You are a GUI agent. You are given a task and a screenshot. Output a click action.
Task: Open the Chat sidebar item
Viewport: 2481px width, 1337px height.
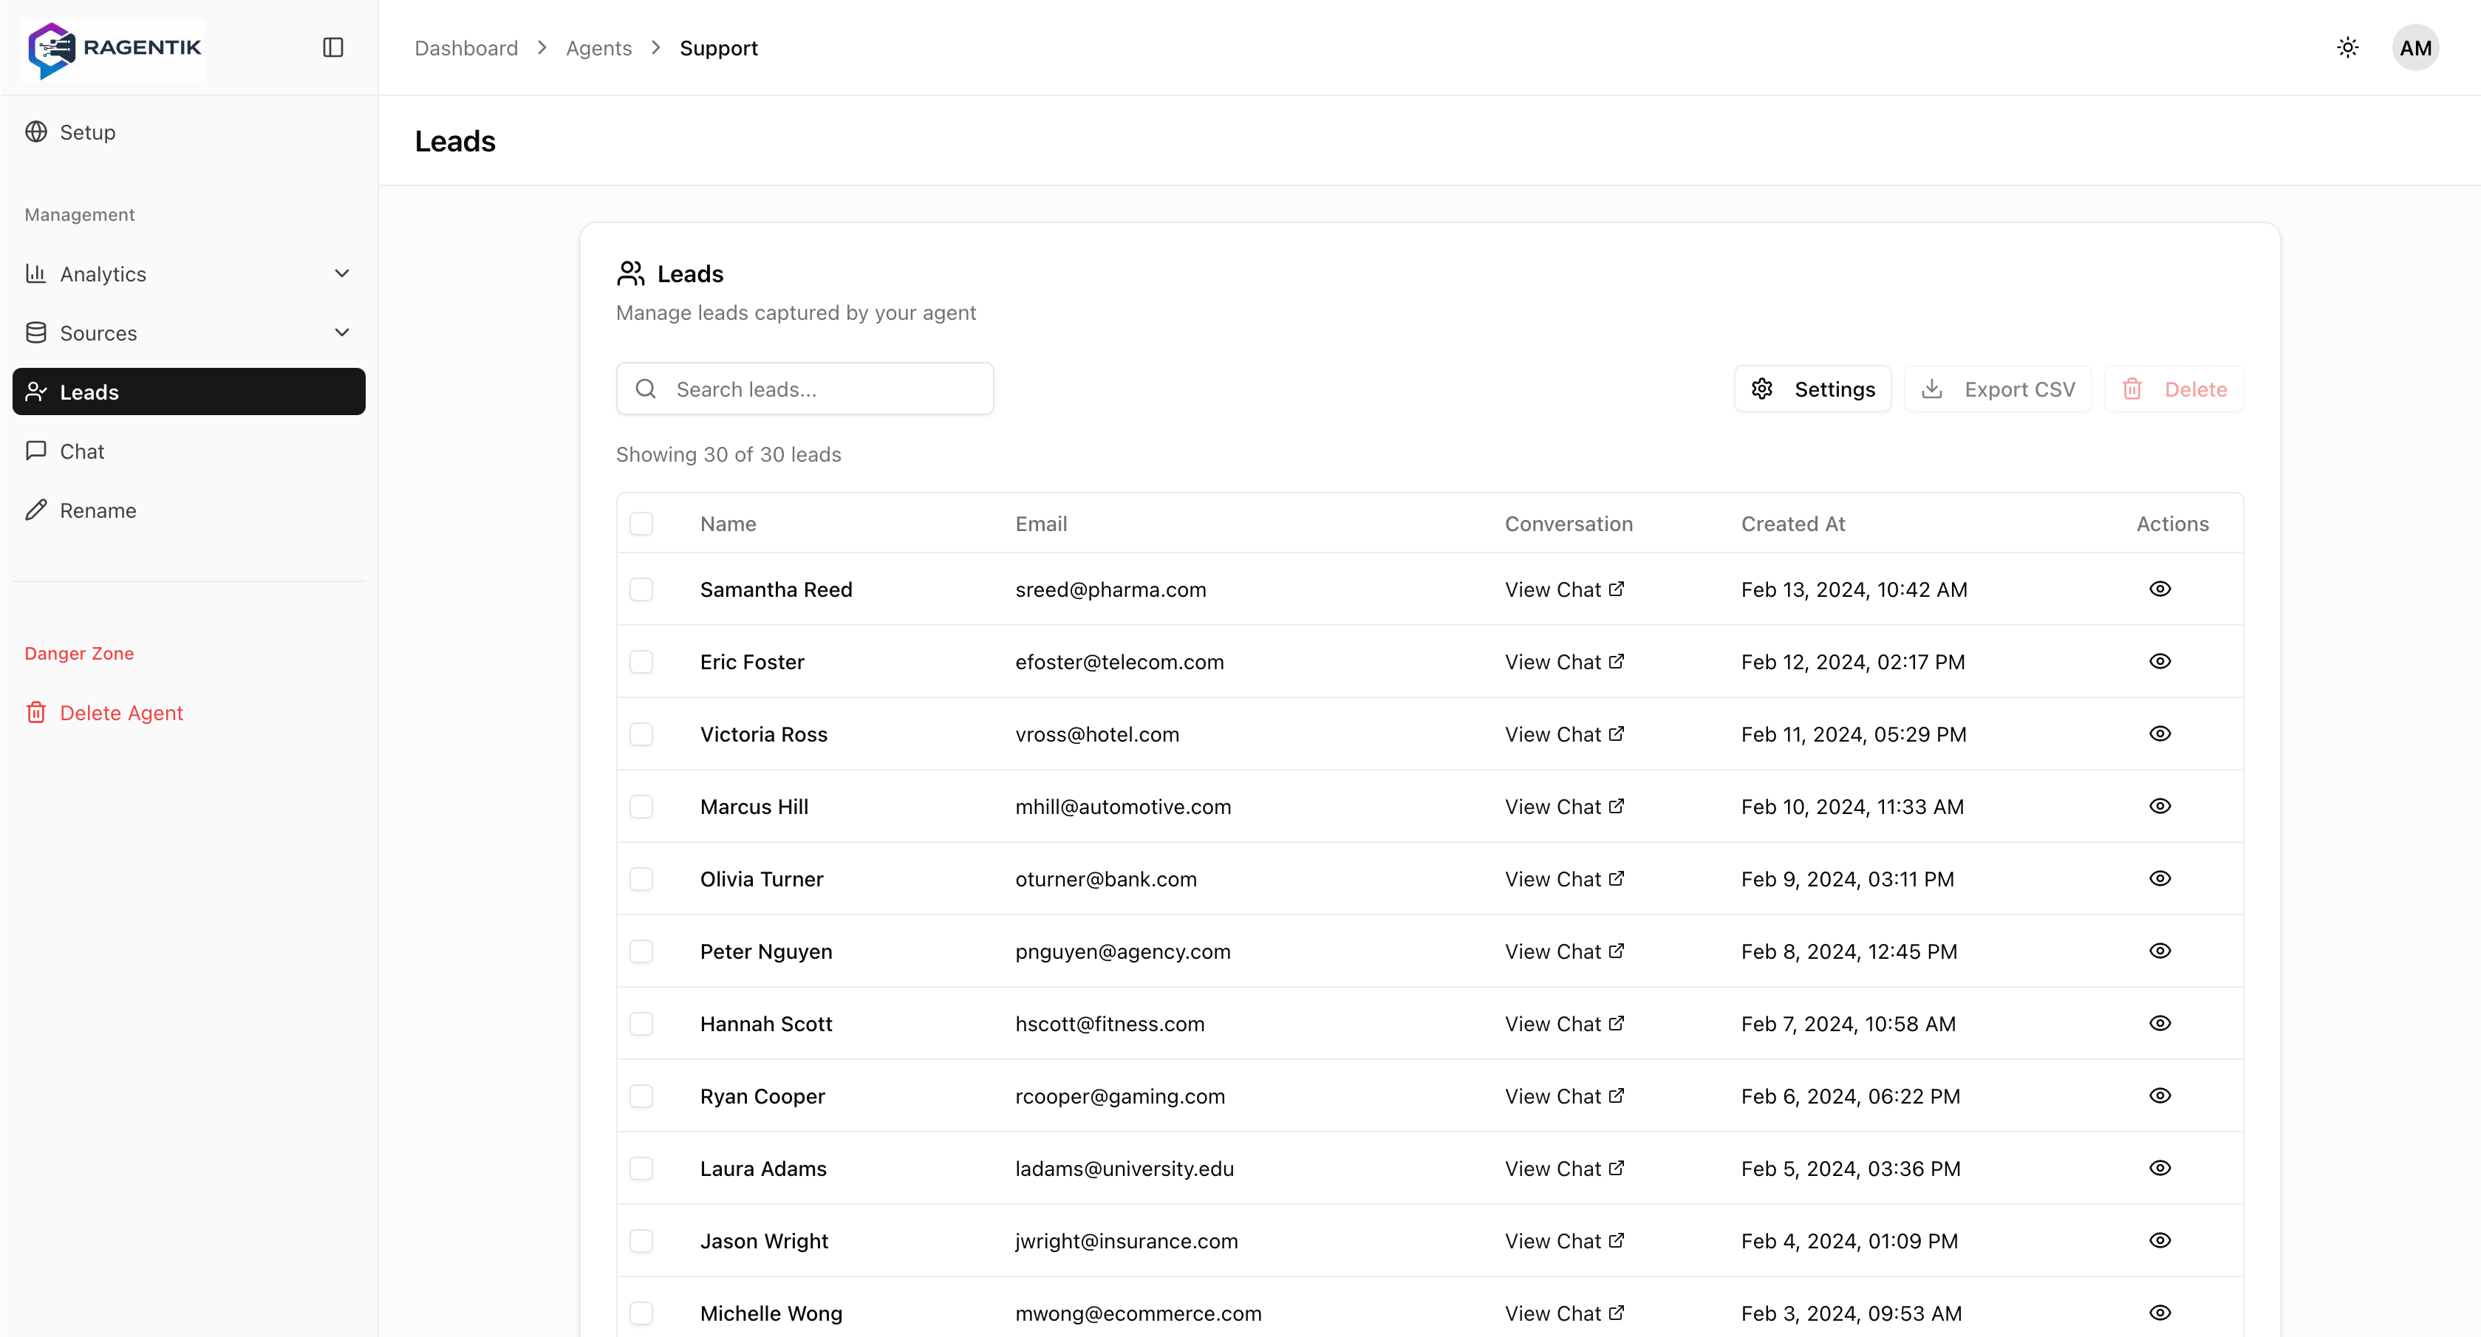(x=82, y=451)
